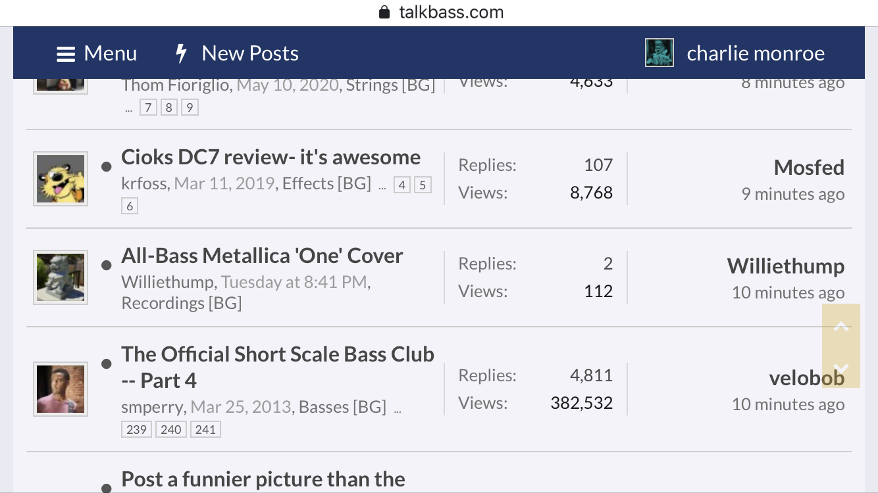878x493 pixels.
Task: Click the talkbass.com address bar
Action: (x=439, y=12)
